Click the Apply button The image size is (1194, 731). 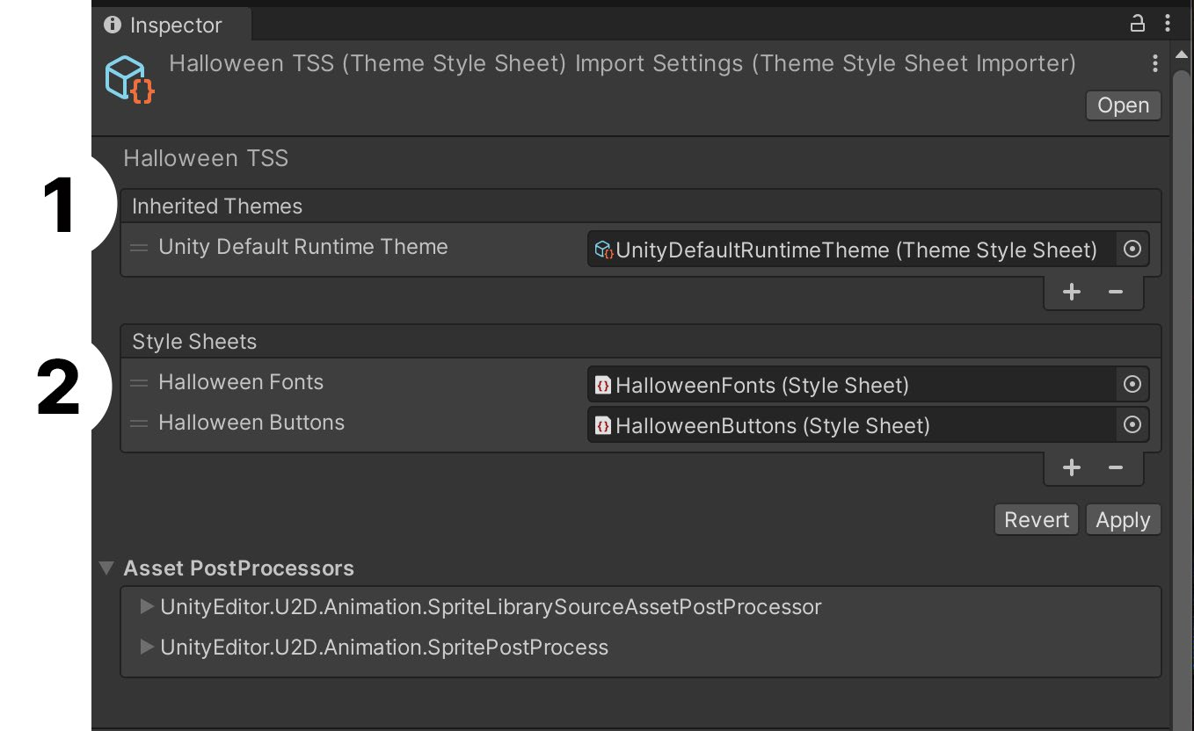[x=1123, y=519]
